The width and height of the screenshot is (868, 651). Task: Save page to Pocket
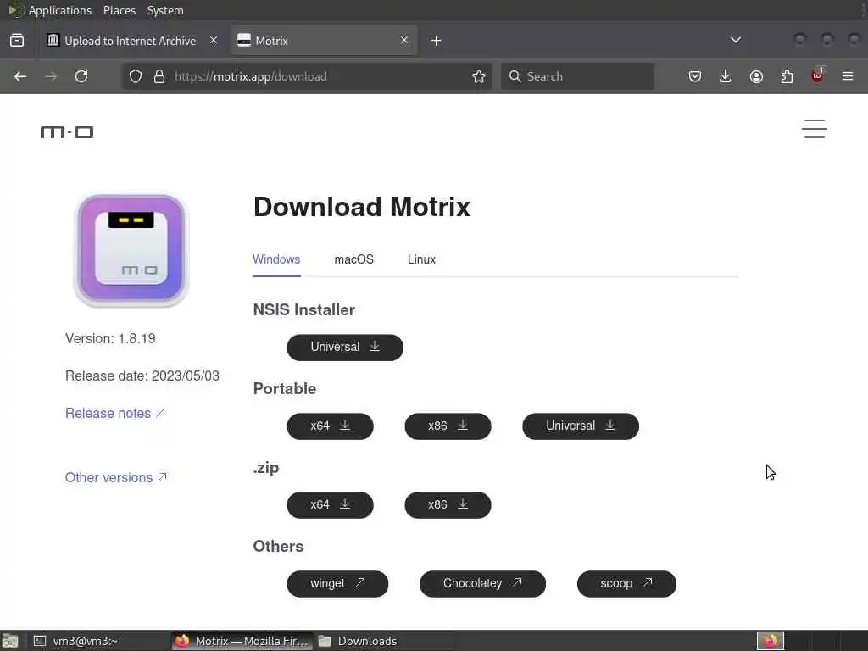[695, 76]
